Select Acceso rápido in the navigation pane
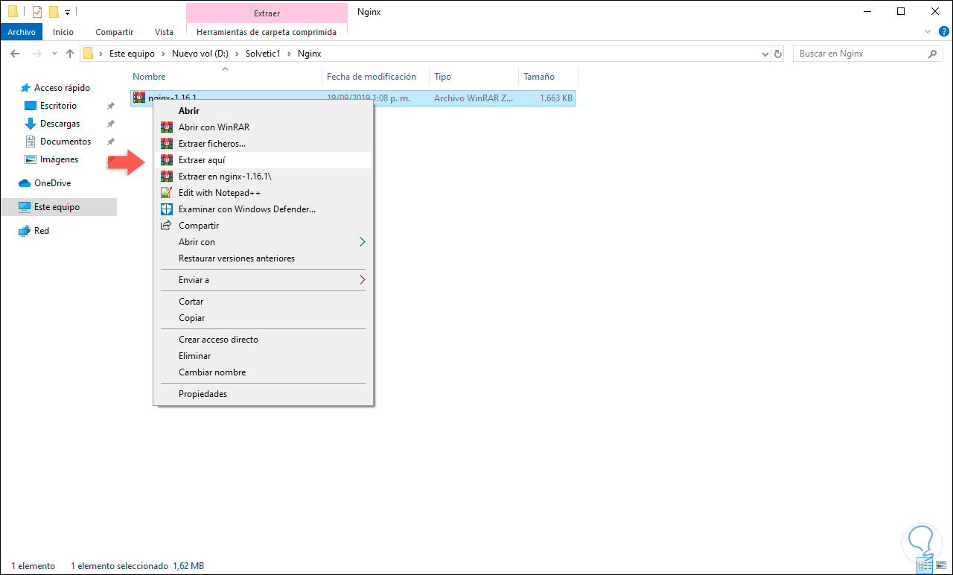This screenshot has height=575, width=953. [x=62, y=88]
